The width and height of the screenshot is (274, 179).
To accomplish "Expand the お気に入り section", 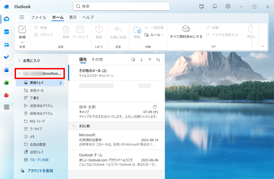I will (19, 60).
